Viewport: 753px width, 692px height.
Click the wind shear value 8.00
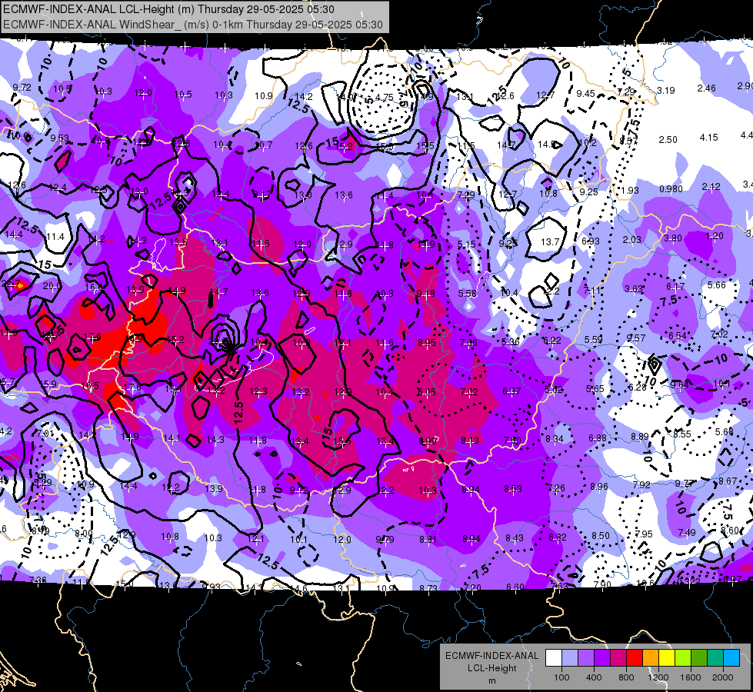pyautogui.click(x=84, y=533)
